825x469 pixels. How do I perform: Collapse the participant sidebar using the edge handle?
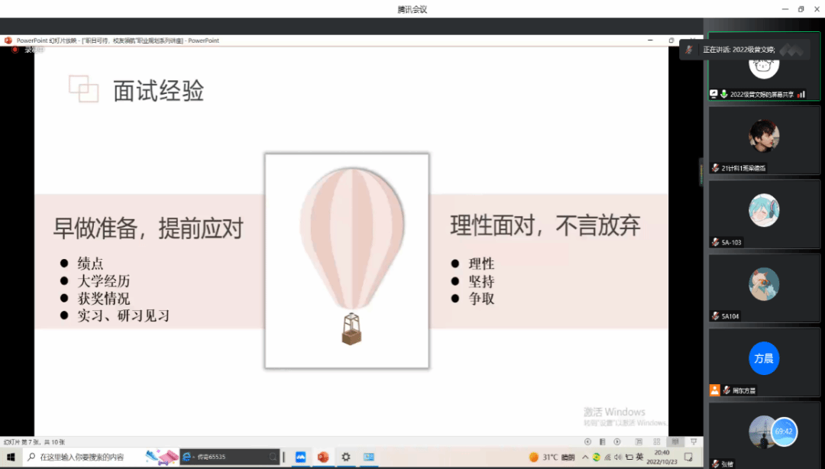[x=700, y=172]
